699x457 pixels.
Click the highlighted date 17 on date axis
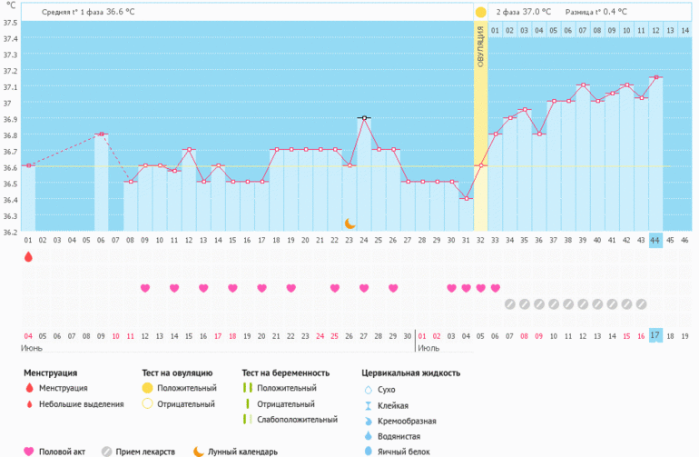coord(655,335)
